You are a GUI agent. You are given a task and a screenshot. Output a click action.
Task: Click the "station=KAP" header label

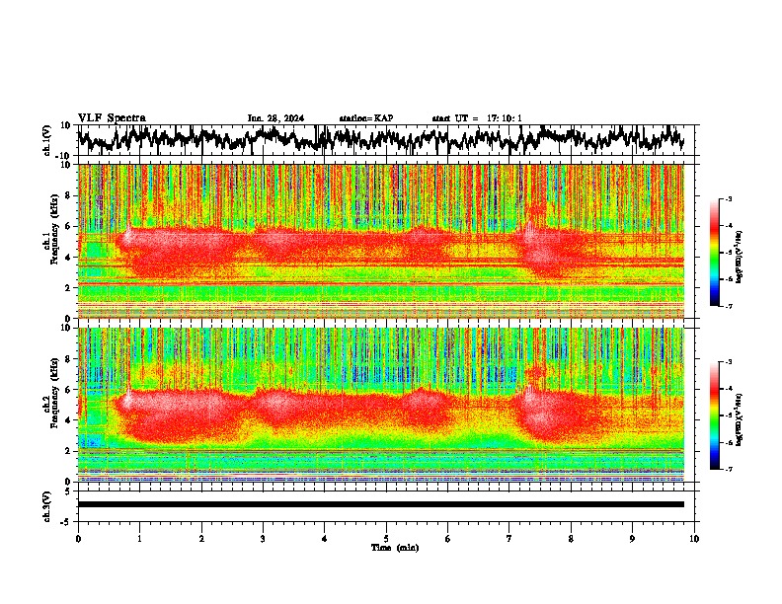click(x=366, y=118)
